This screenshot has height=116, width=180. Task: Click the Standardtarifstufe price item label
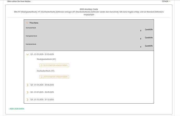click(31, 44)
